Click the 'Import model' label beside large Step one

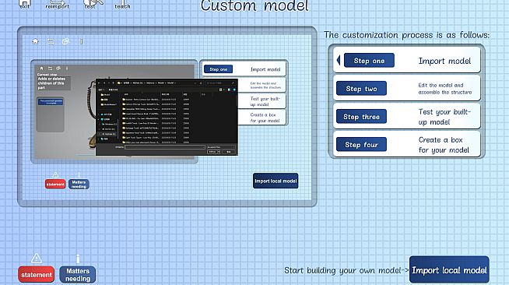tap(444, 61)
